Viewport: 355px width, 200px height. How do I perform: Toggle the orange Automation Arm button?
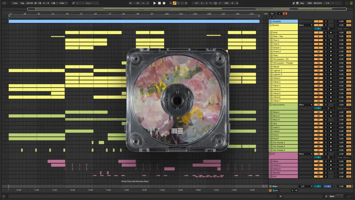point(174,3)
